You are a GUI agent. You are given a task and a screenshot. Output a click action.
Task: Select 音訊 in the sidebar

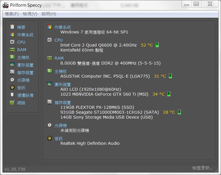(x=21, y=88)
